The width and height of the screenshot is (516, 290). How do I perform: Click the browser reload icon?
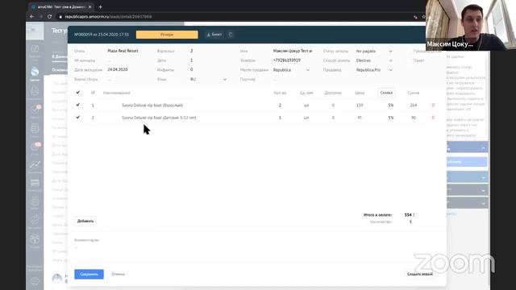click(49, 16)
